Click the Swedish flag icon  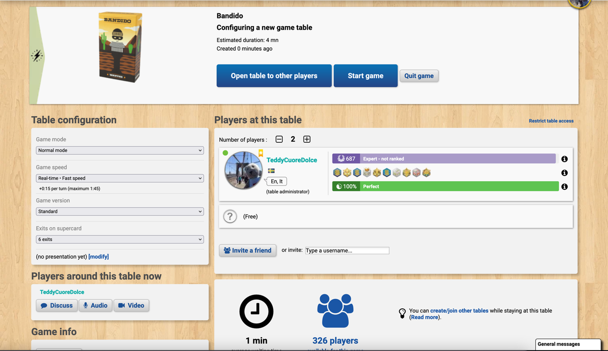[x=271, y=171]
